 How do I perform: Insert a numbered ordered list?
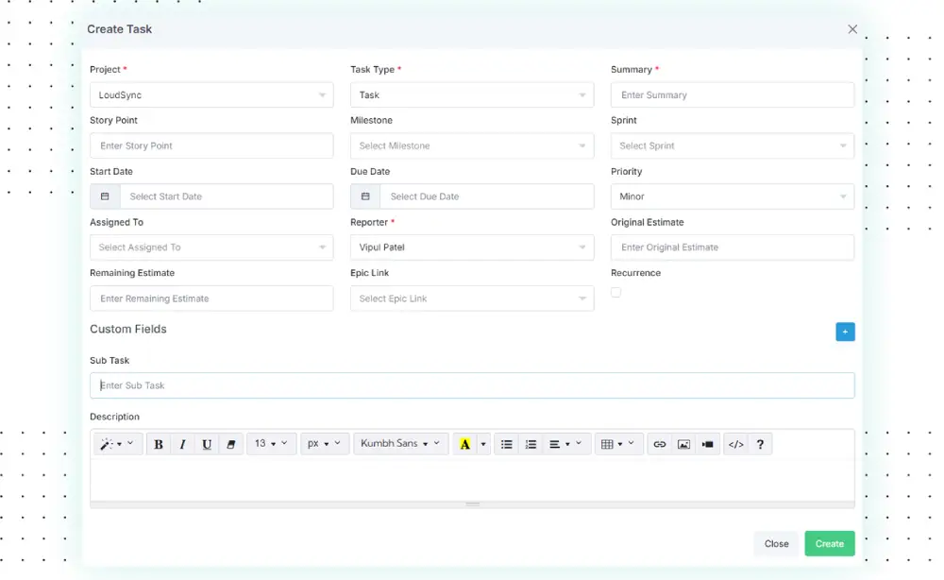pyautogui.click(x=531, y=444)
